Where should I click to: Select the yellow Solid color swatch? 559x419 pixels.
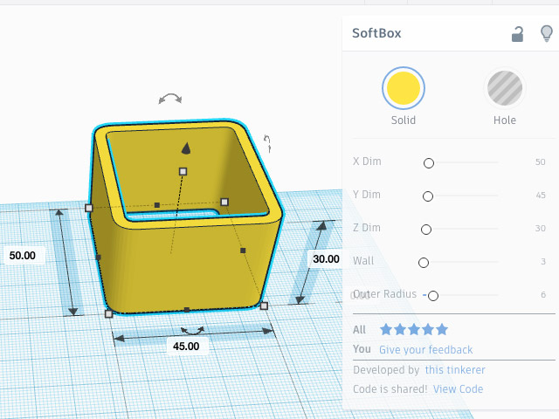(x=404, y=88)
